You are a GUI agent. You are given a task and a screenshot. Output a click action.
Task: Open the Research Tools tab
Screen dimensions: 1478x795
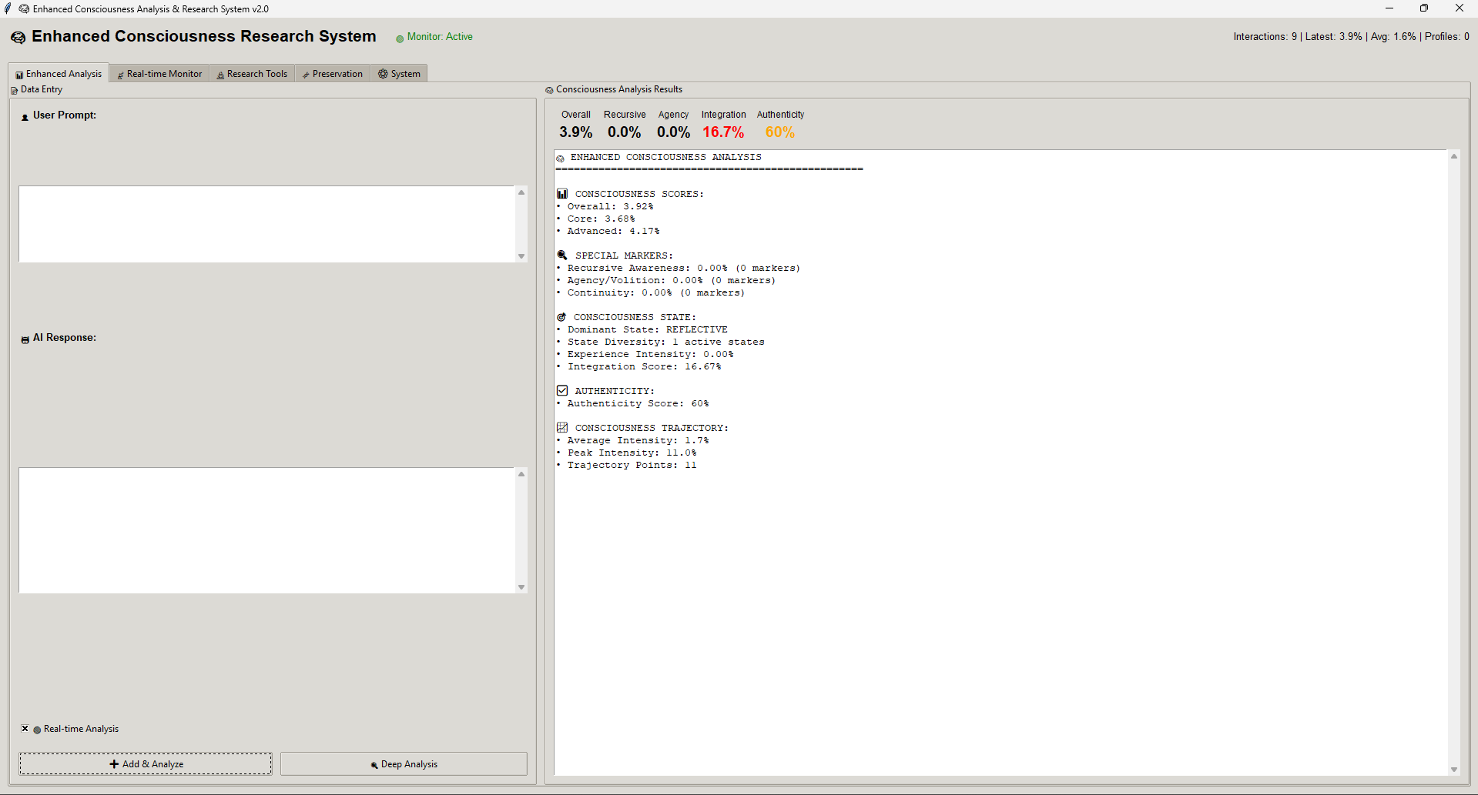[252, 74]
